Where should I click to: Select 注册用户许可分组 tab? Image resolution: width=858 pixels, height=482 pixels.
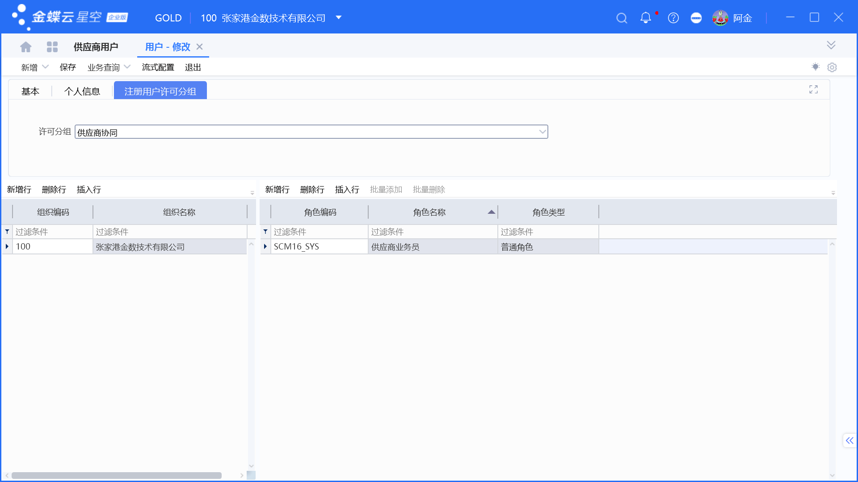click(x=160, y=91)
